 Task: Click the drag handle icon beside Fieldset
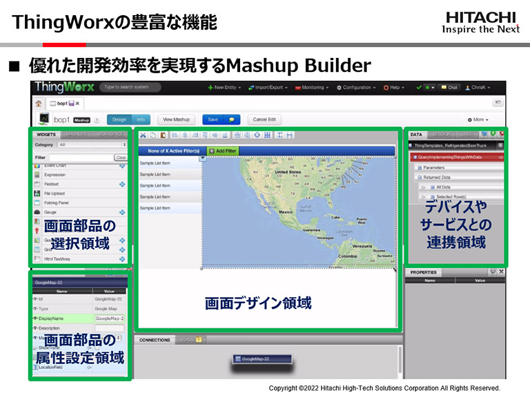tap(122, 184)
